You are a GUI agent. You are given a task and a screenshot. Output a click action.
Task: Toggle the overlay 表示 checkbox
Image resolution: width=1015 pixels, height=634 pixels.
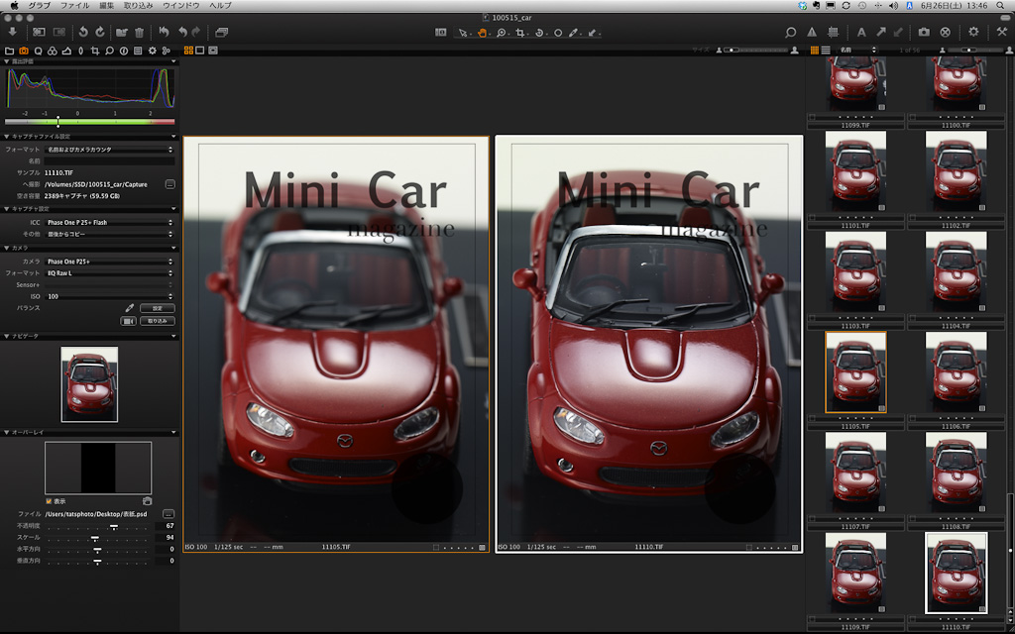click(50, 501)
